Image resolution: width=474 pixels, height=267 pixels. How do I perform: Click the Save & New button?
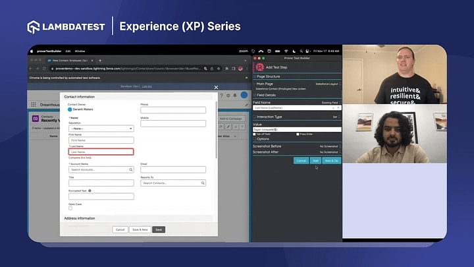[140, 230]
